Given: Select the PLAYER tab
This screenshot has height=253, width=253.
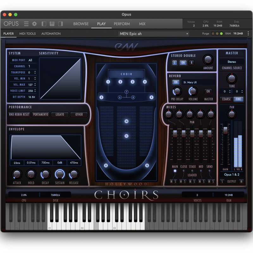Looking at the screenshot, I should [9, 34].
